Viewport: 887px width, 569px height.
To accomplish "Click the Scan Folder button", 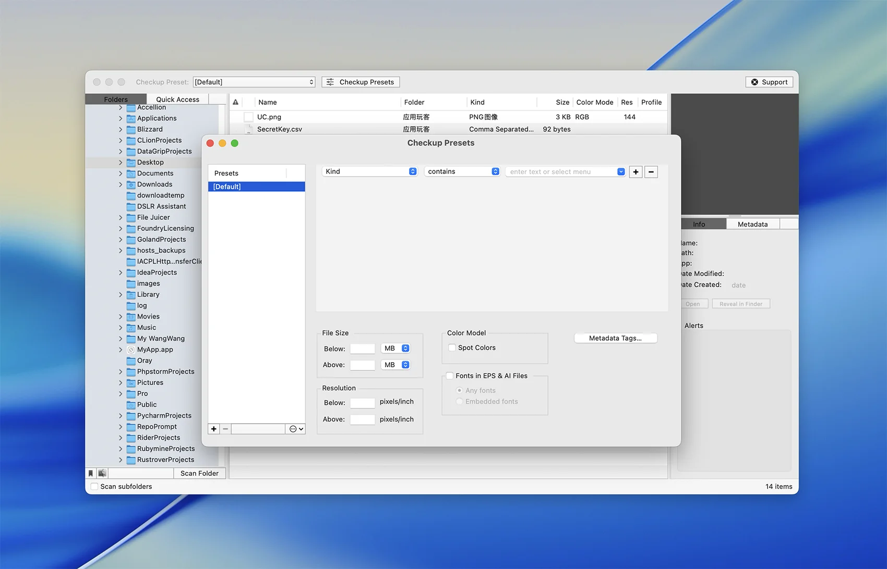I will click(x=199, y=473).
